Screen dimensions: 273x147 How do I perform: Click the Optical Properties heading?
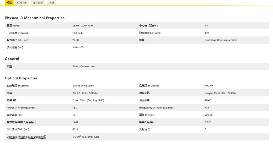[21, 78]
